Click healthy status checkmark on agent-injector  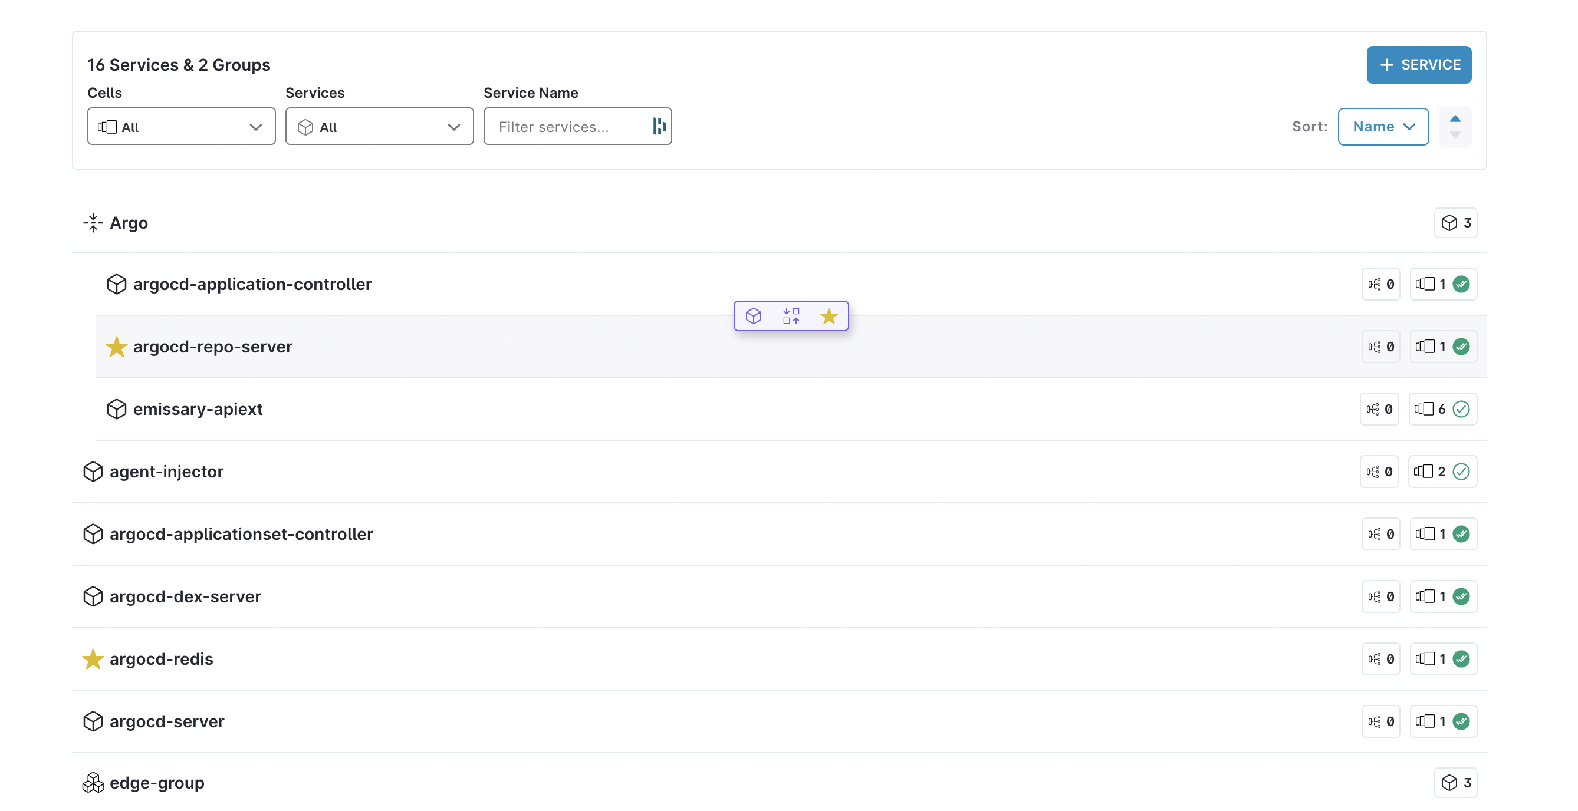1461,471
